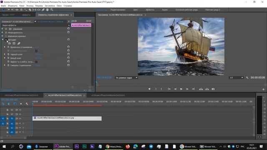Open the Клип menu
The image size is (267, 150).
point(22,6)
